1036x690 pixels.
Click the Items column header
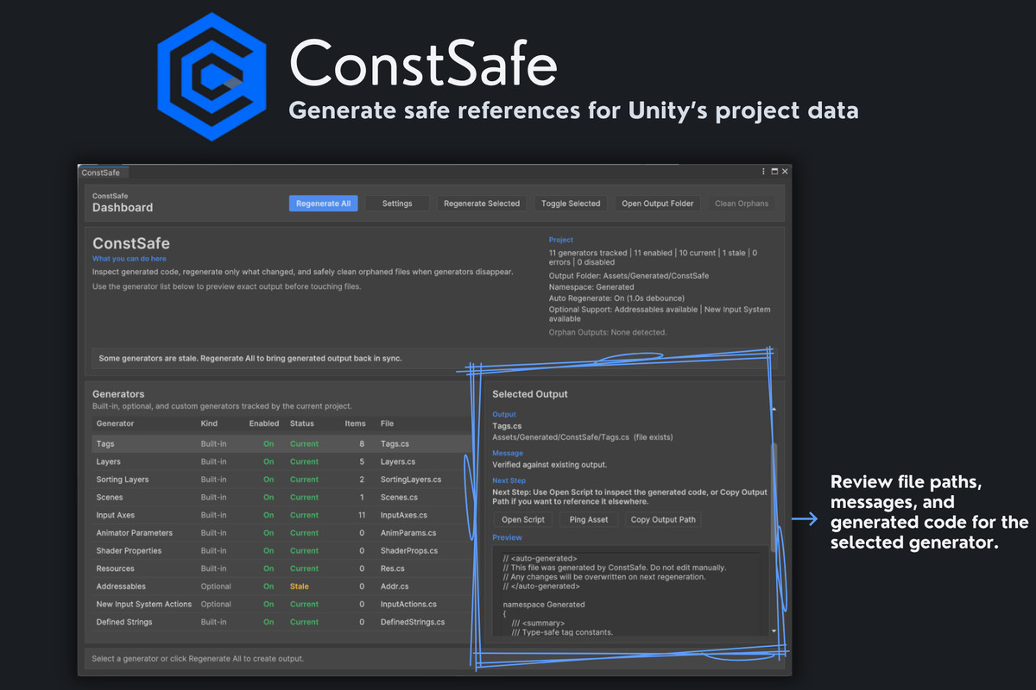tap(355, 423)
